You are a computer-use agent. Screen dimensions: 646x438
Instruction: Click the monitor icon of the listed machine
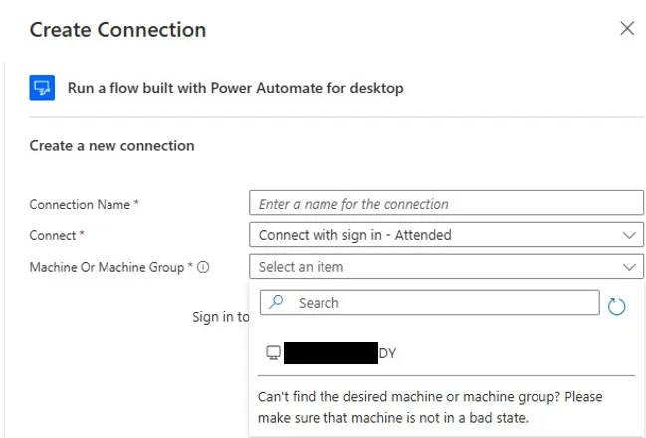[x=272, y=352]
